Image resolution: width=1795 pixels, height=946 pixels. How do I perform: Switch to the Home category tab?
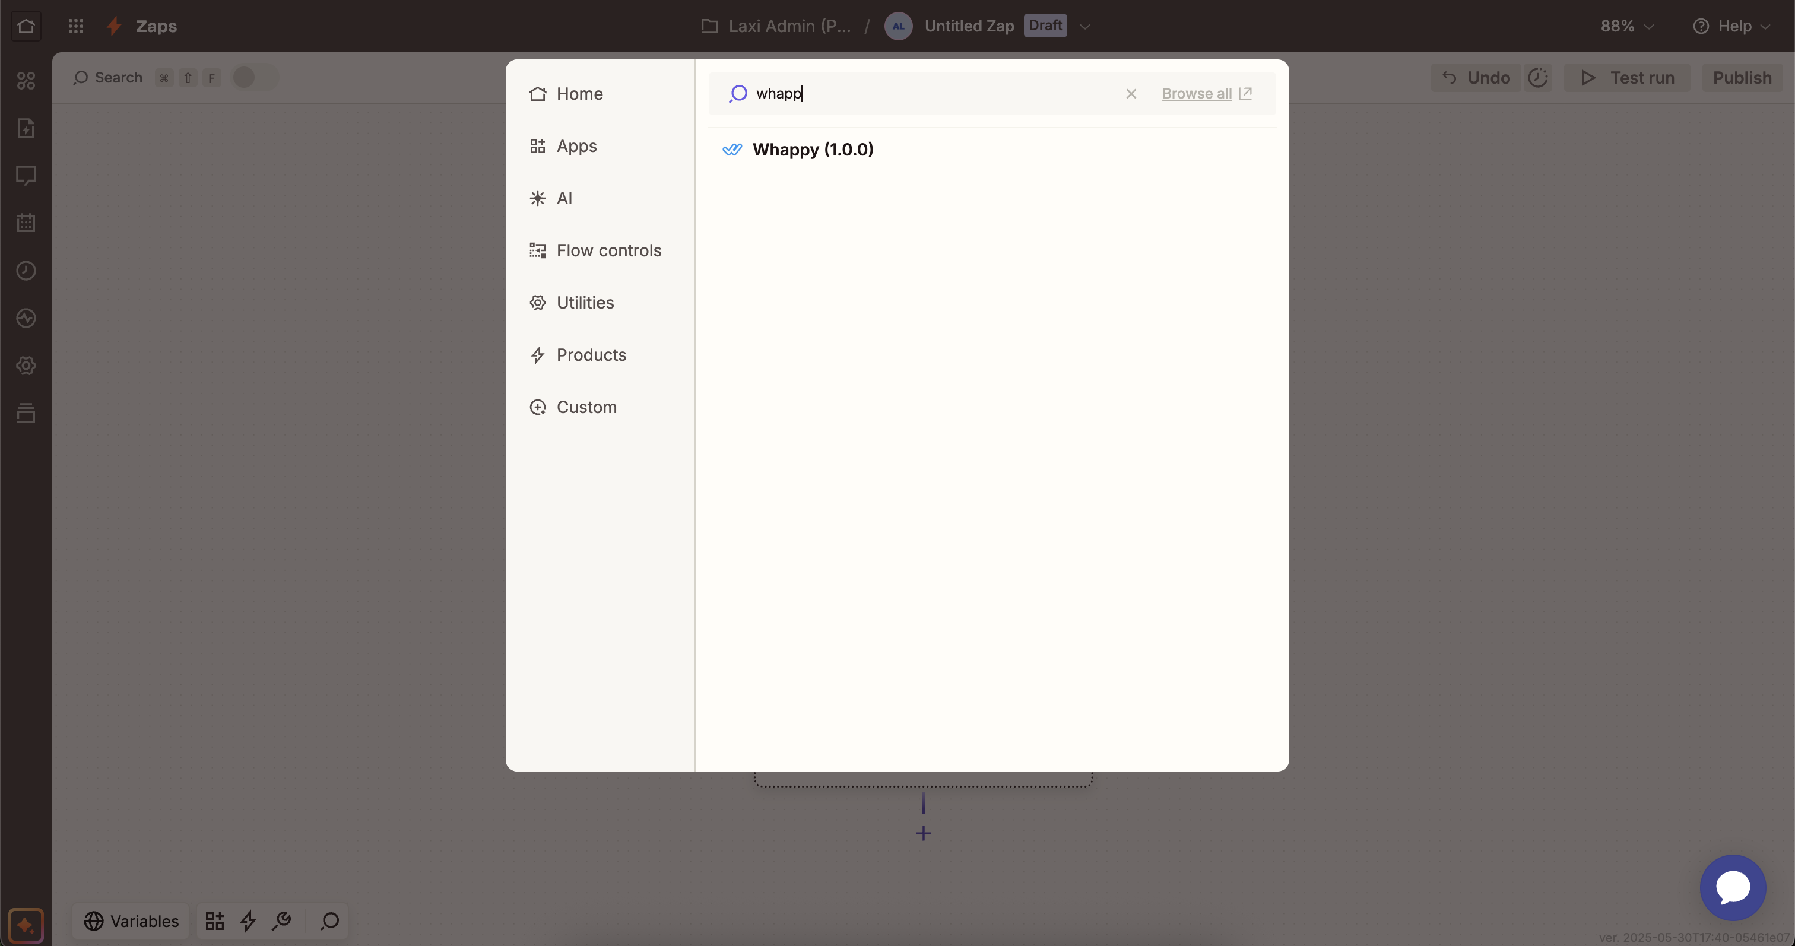579,94
